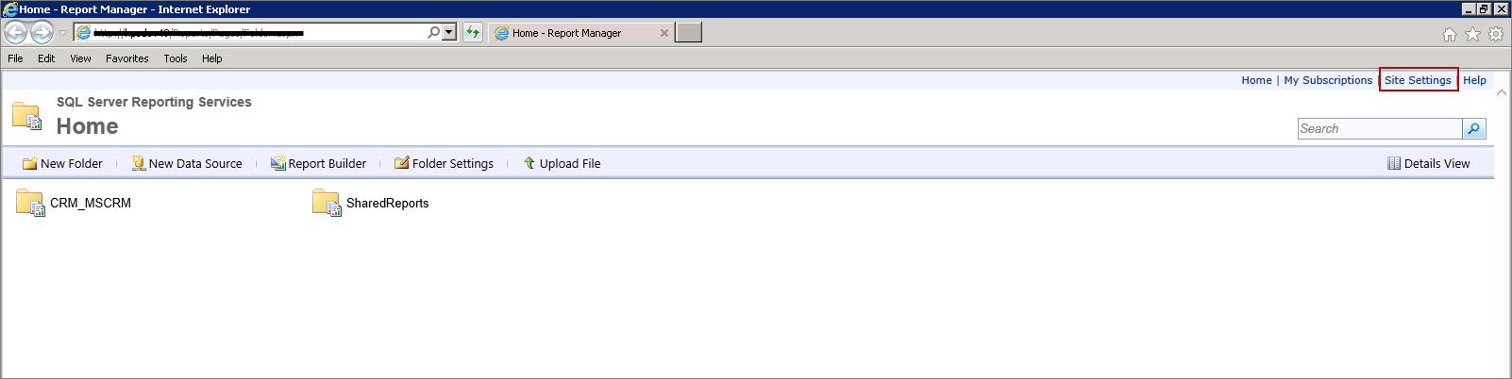The image size is (1512, 379).
Task: Follow the Home link in the header
Action: pos(1256,80)
